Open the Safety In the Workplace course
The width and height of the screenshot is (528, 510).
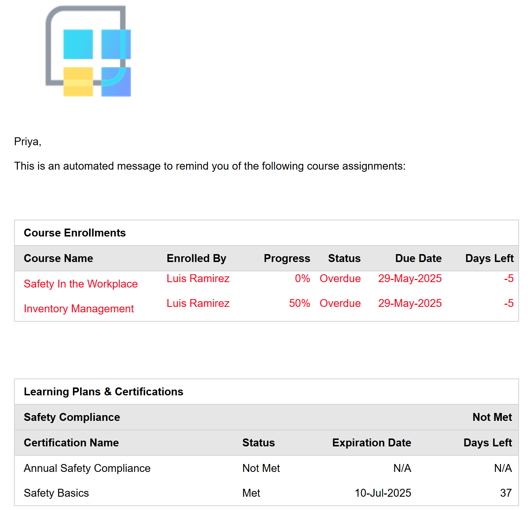point(80,284)
